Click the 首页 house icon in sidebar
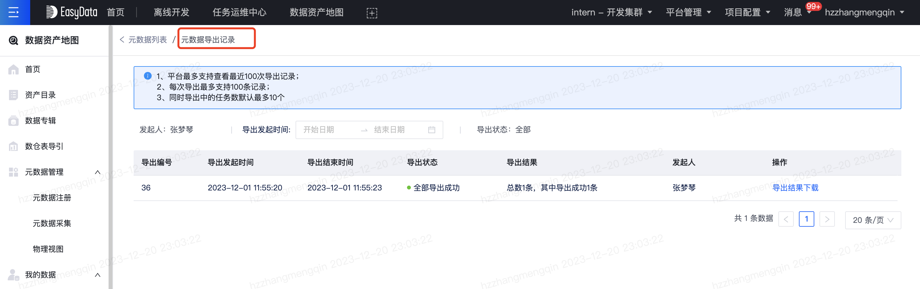Viewport: 920px width, 289px height. (13, 69)
